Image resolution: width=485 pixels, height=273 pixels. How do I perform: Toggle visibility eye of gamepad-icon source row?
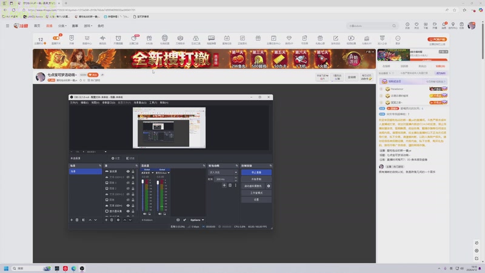coord(128,172)
